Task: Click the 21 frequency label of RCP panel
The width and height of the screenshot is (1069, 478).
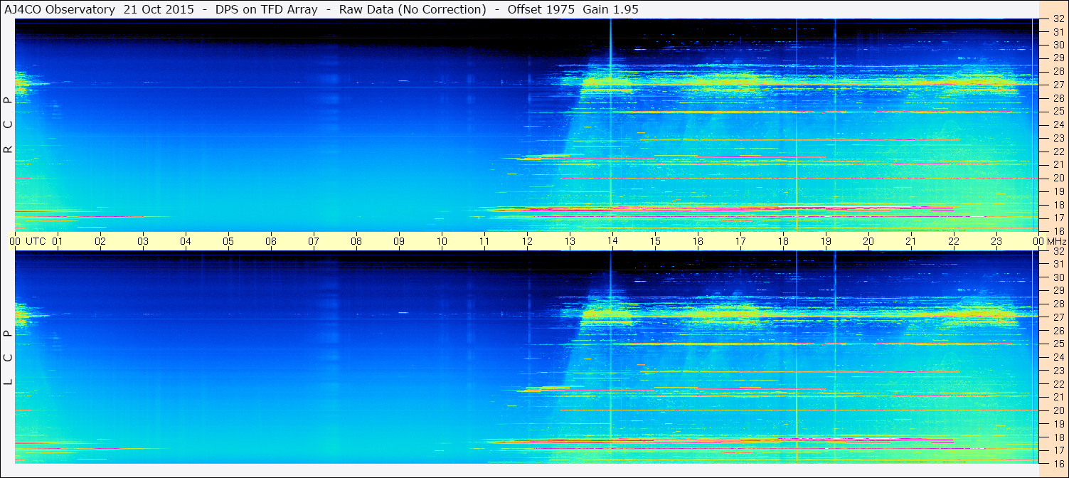Action: pos(1058,164)
